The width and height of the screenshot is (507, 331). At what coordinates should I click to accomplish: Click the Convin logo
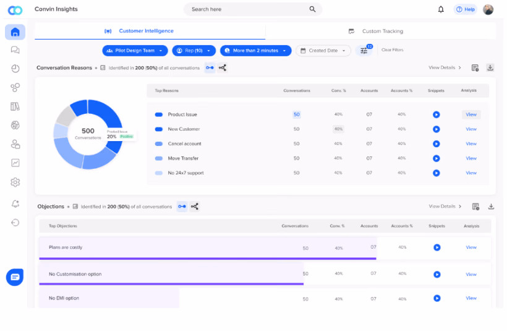pos(15,11)
